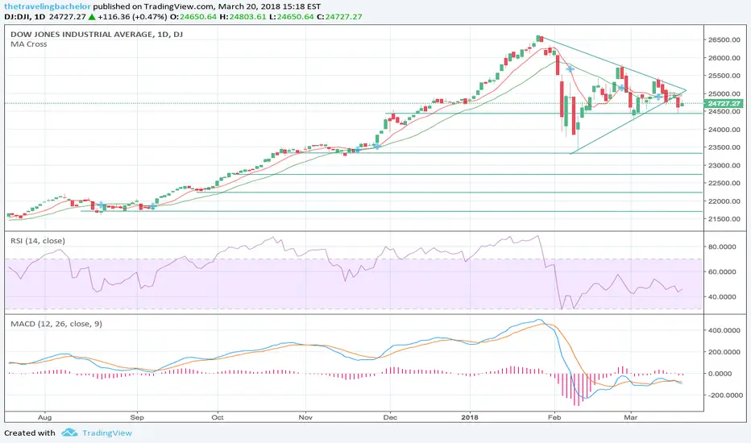Click the Dec time axis label
The image size is (751, 443).
[x=390, y=417]
